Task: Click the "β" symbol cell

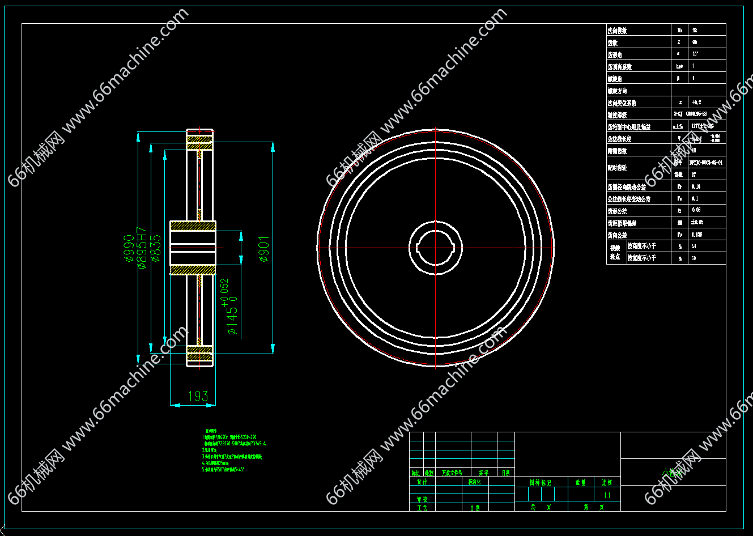Action: pos(679,78)
